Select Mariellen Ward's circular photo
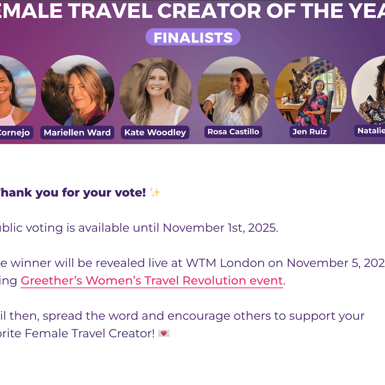The height and width of the screenshot is (385, 385). click(77, 91)
